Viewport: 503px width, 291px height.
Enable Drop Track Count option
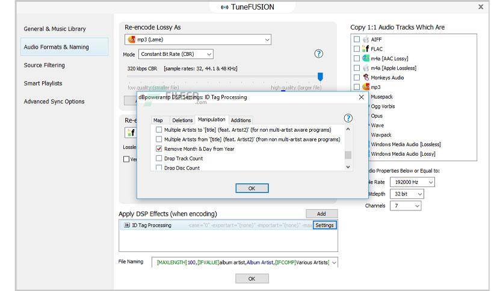[159, 158]
